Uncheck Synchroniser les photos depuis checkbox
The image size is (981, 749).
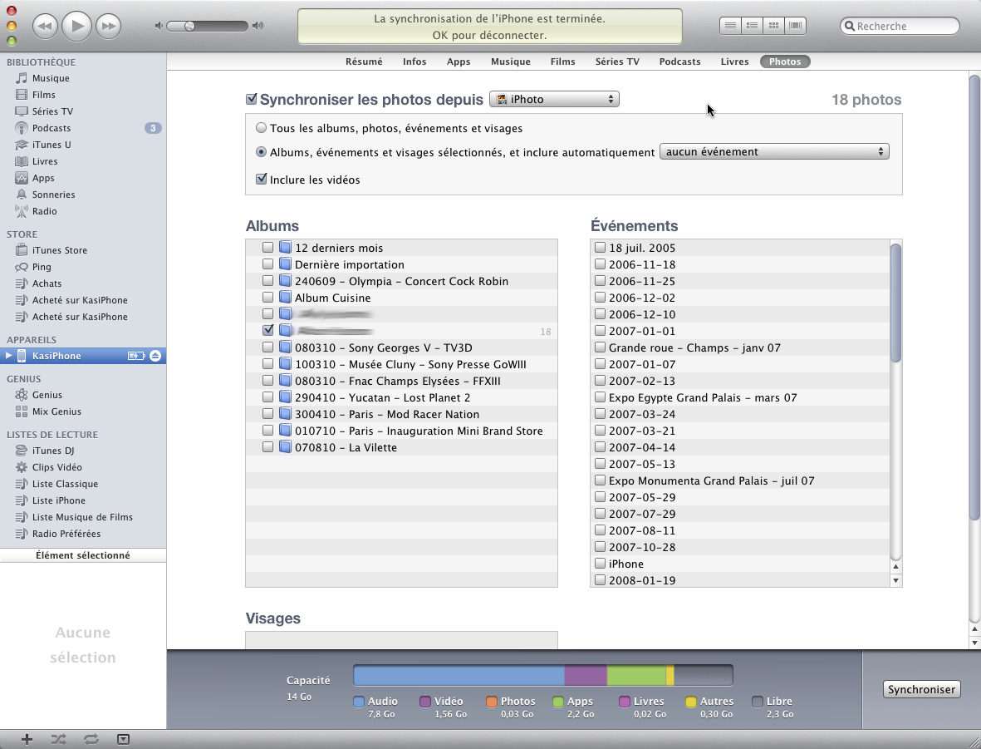(252, 99)
